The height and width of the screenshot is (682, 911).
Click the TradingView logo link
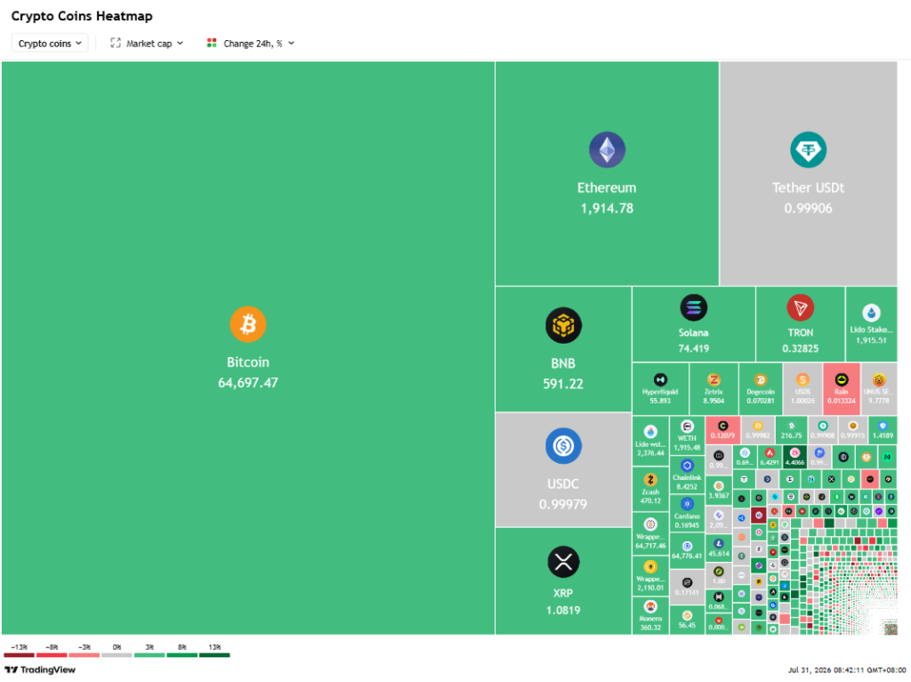(40, 670)
